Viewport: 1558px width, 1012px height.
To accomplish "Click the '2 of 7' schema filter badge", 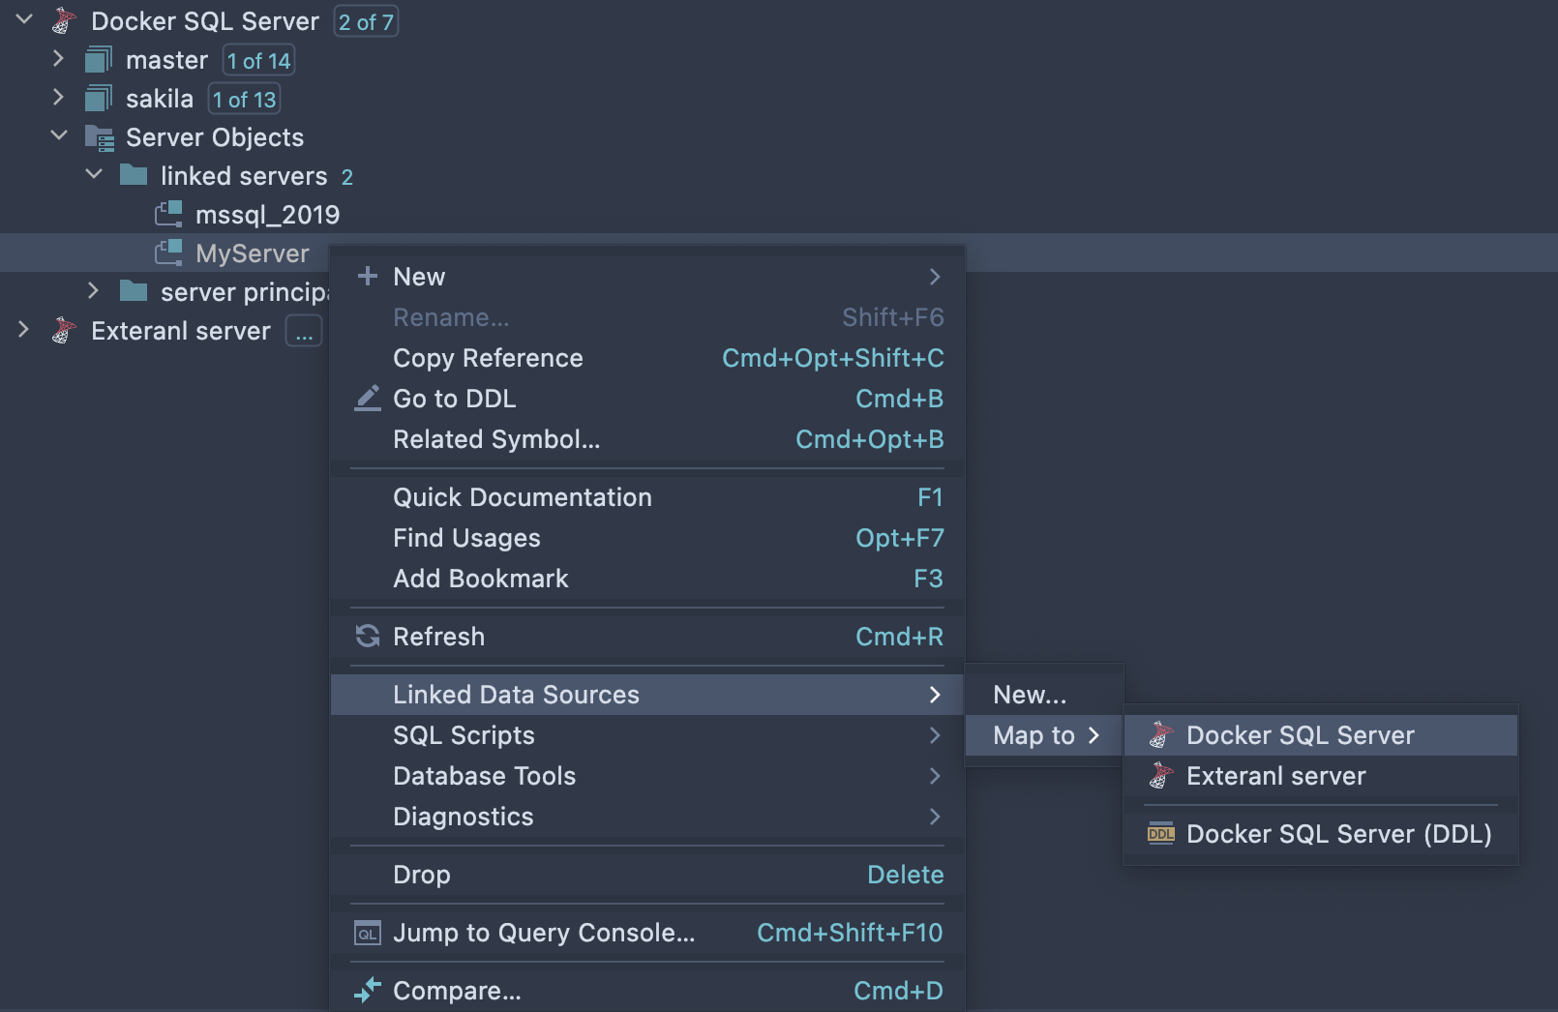I will [x=366, y=21].
